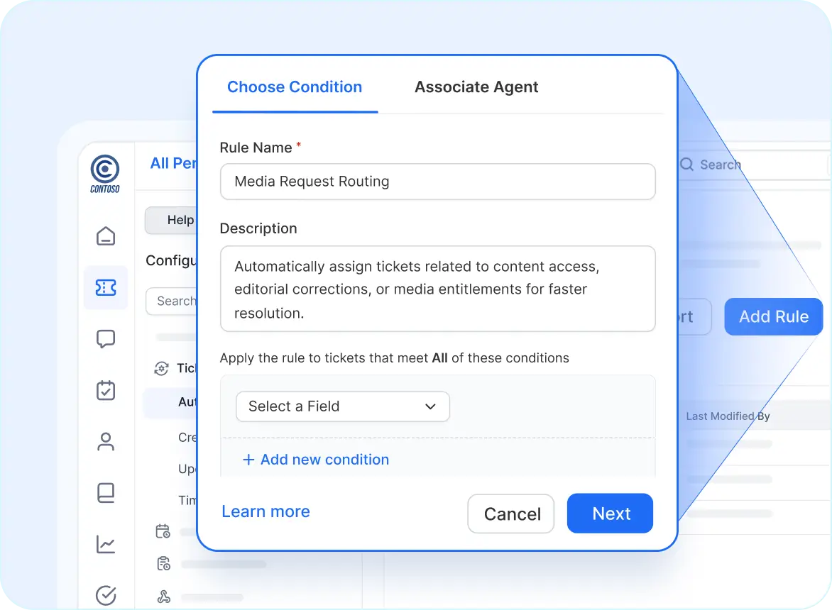Expand the Select a Field chevron
The width and height of the screenshot is (832, 610).
coord(429,406)
